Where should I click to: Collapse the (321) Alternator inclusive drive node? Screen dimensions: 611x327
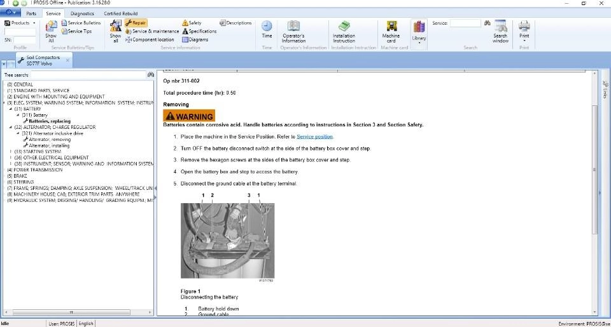[18, 133]
